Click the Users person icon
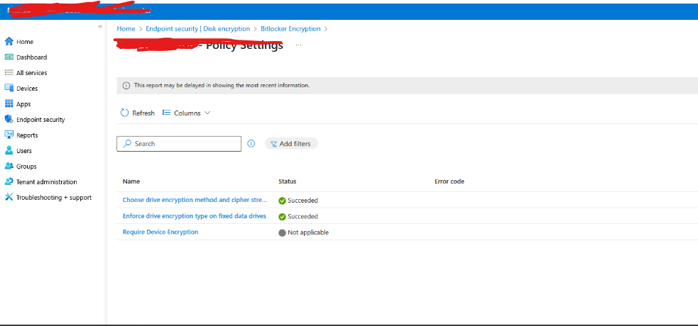Screen dimensions: 698x326 pos(9,150)
